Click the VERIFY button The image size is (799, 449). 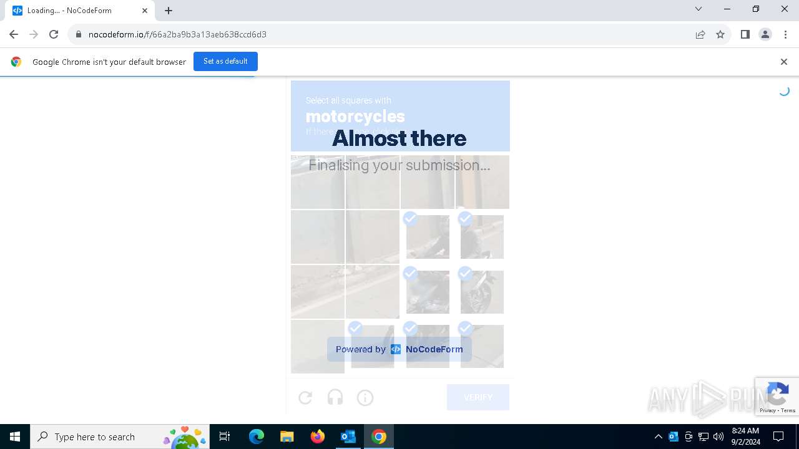pos(478,397)
